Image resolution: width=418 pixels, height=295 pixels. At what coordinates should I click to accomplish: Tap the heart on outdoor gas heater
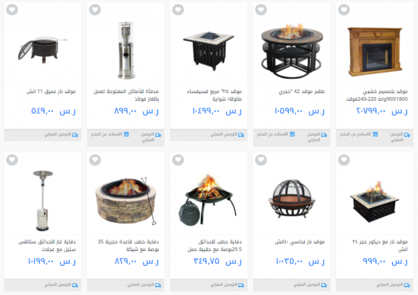(95, 10)
